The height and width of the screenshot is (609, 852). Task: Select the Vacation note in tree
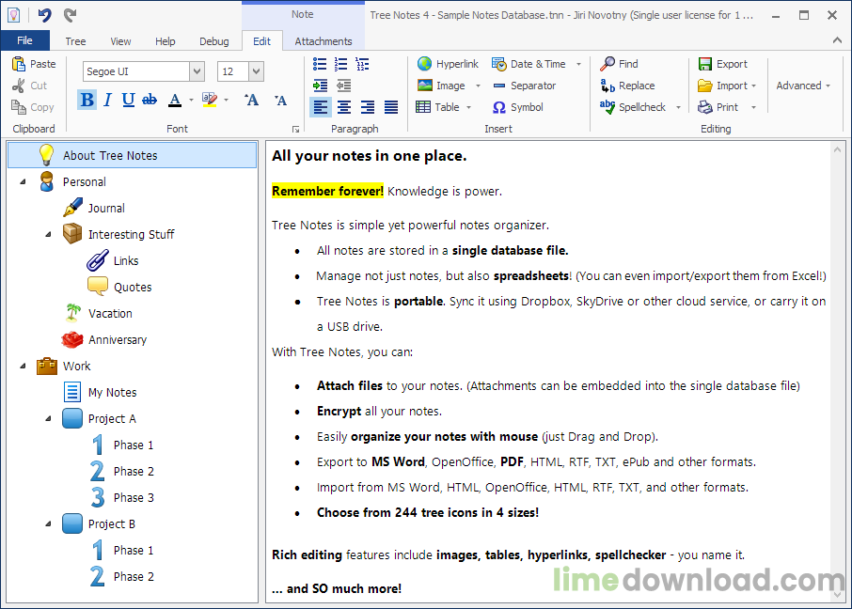[x=110, y=313]
